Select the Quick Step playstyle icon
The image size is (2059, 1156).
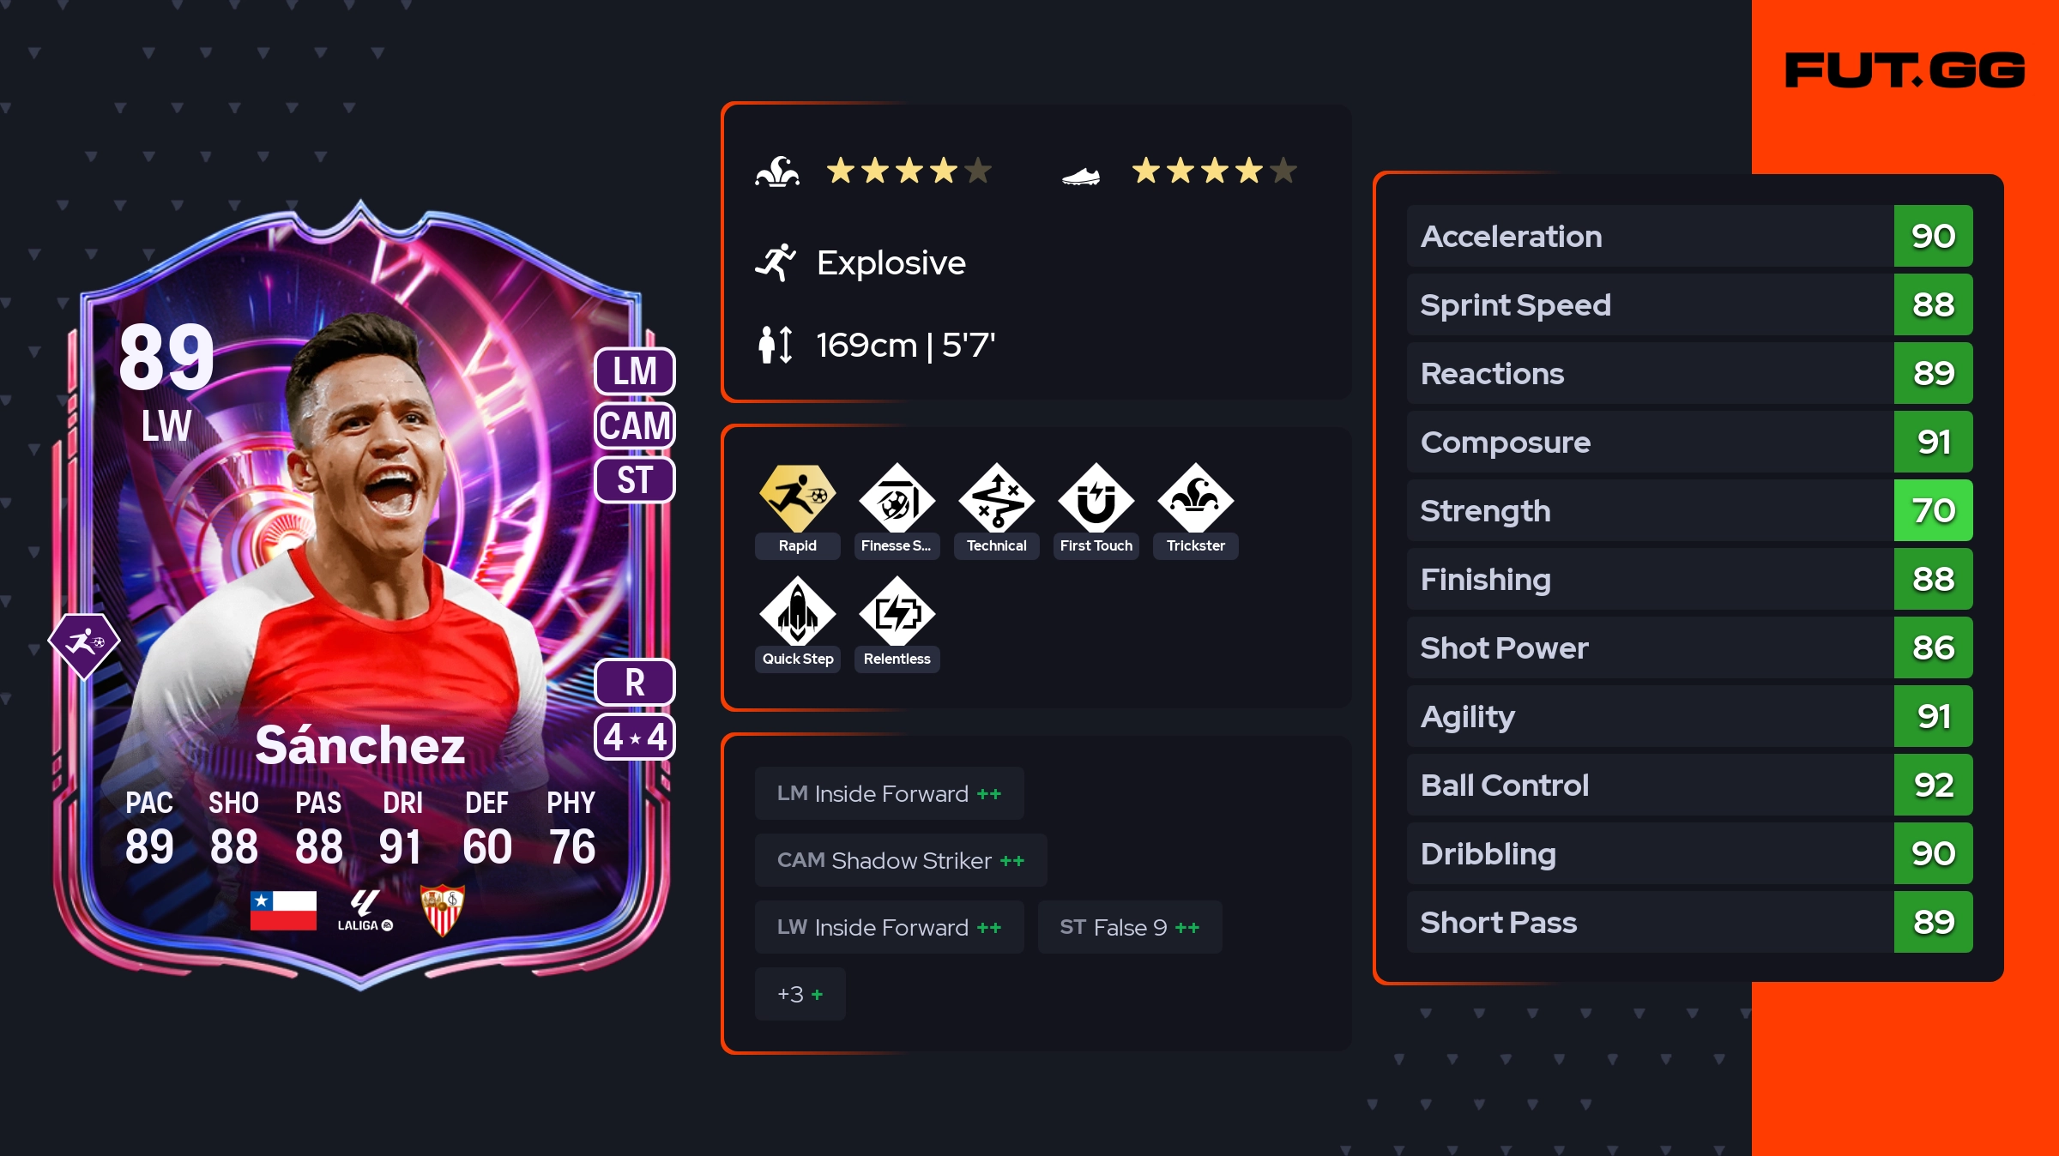(x=797, y=612)
